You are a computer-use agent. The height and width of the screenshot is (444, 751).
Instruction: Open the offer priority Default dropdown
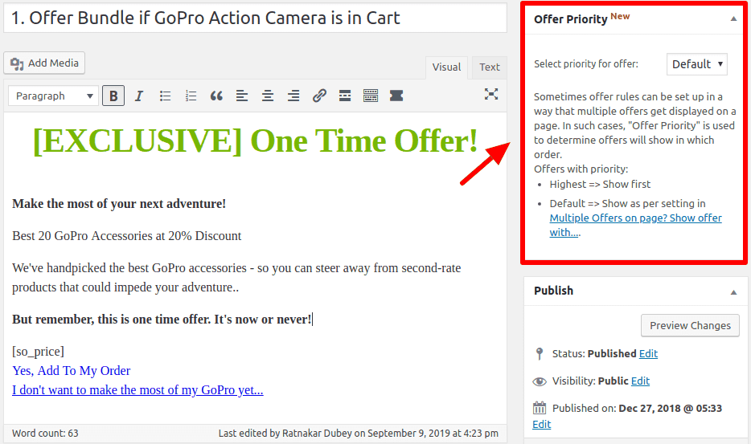click(x=696, y=64)
